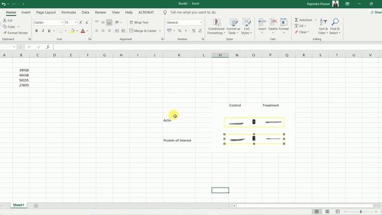Click AutoSum sigma icon
Image resolution: width=382 pixels, height=215 pixels.
[x=297, y=20]
